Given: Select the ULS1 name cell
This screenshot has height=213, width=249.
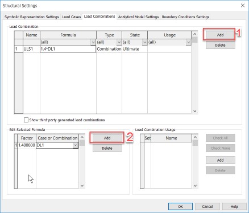Looking at the screenshot, I should 31,49.
